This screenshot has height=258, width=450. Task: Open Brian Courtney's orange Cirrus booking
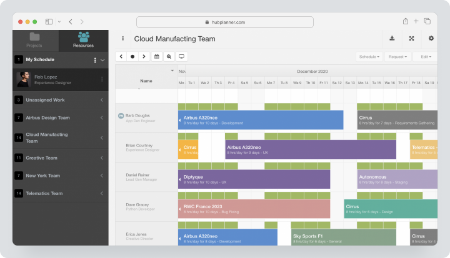(x=188, y=150)
